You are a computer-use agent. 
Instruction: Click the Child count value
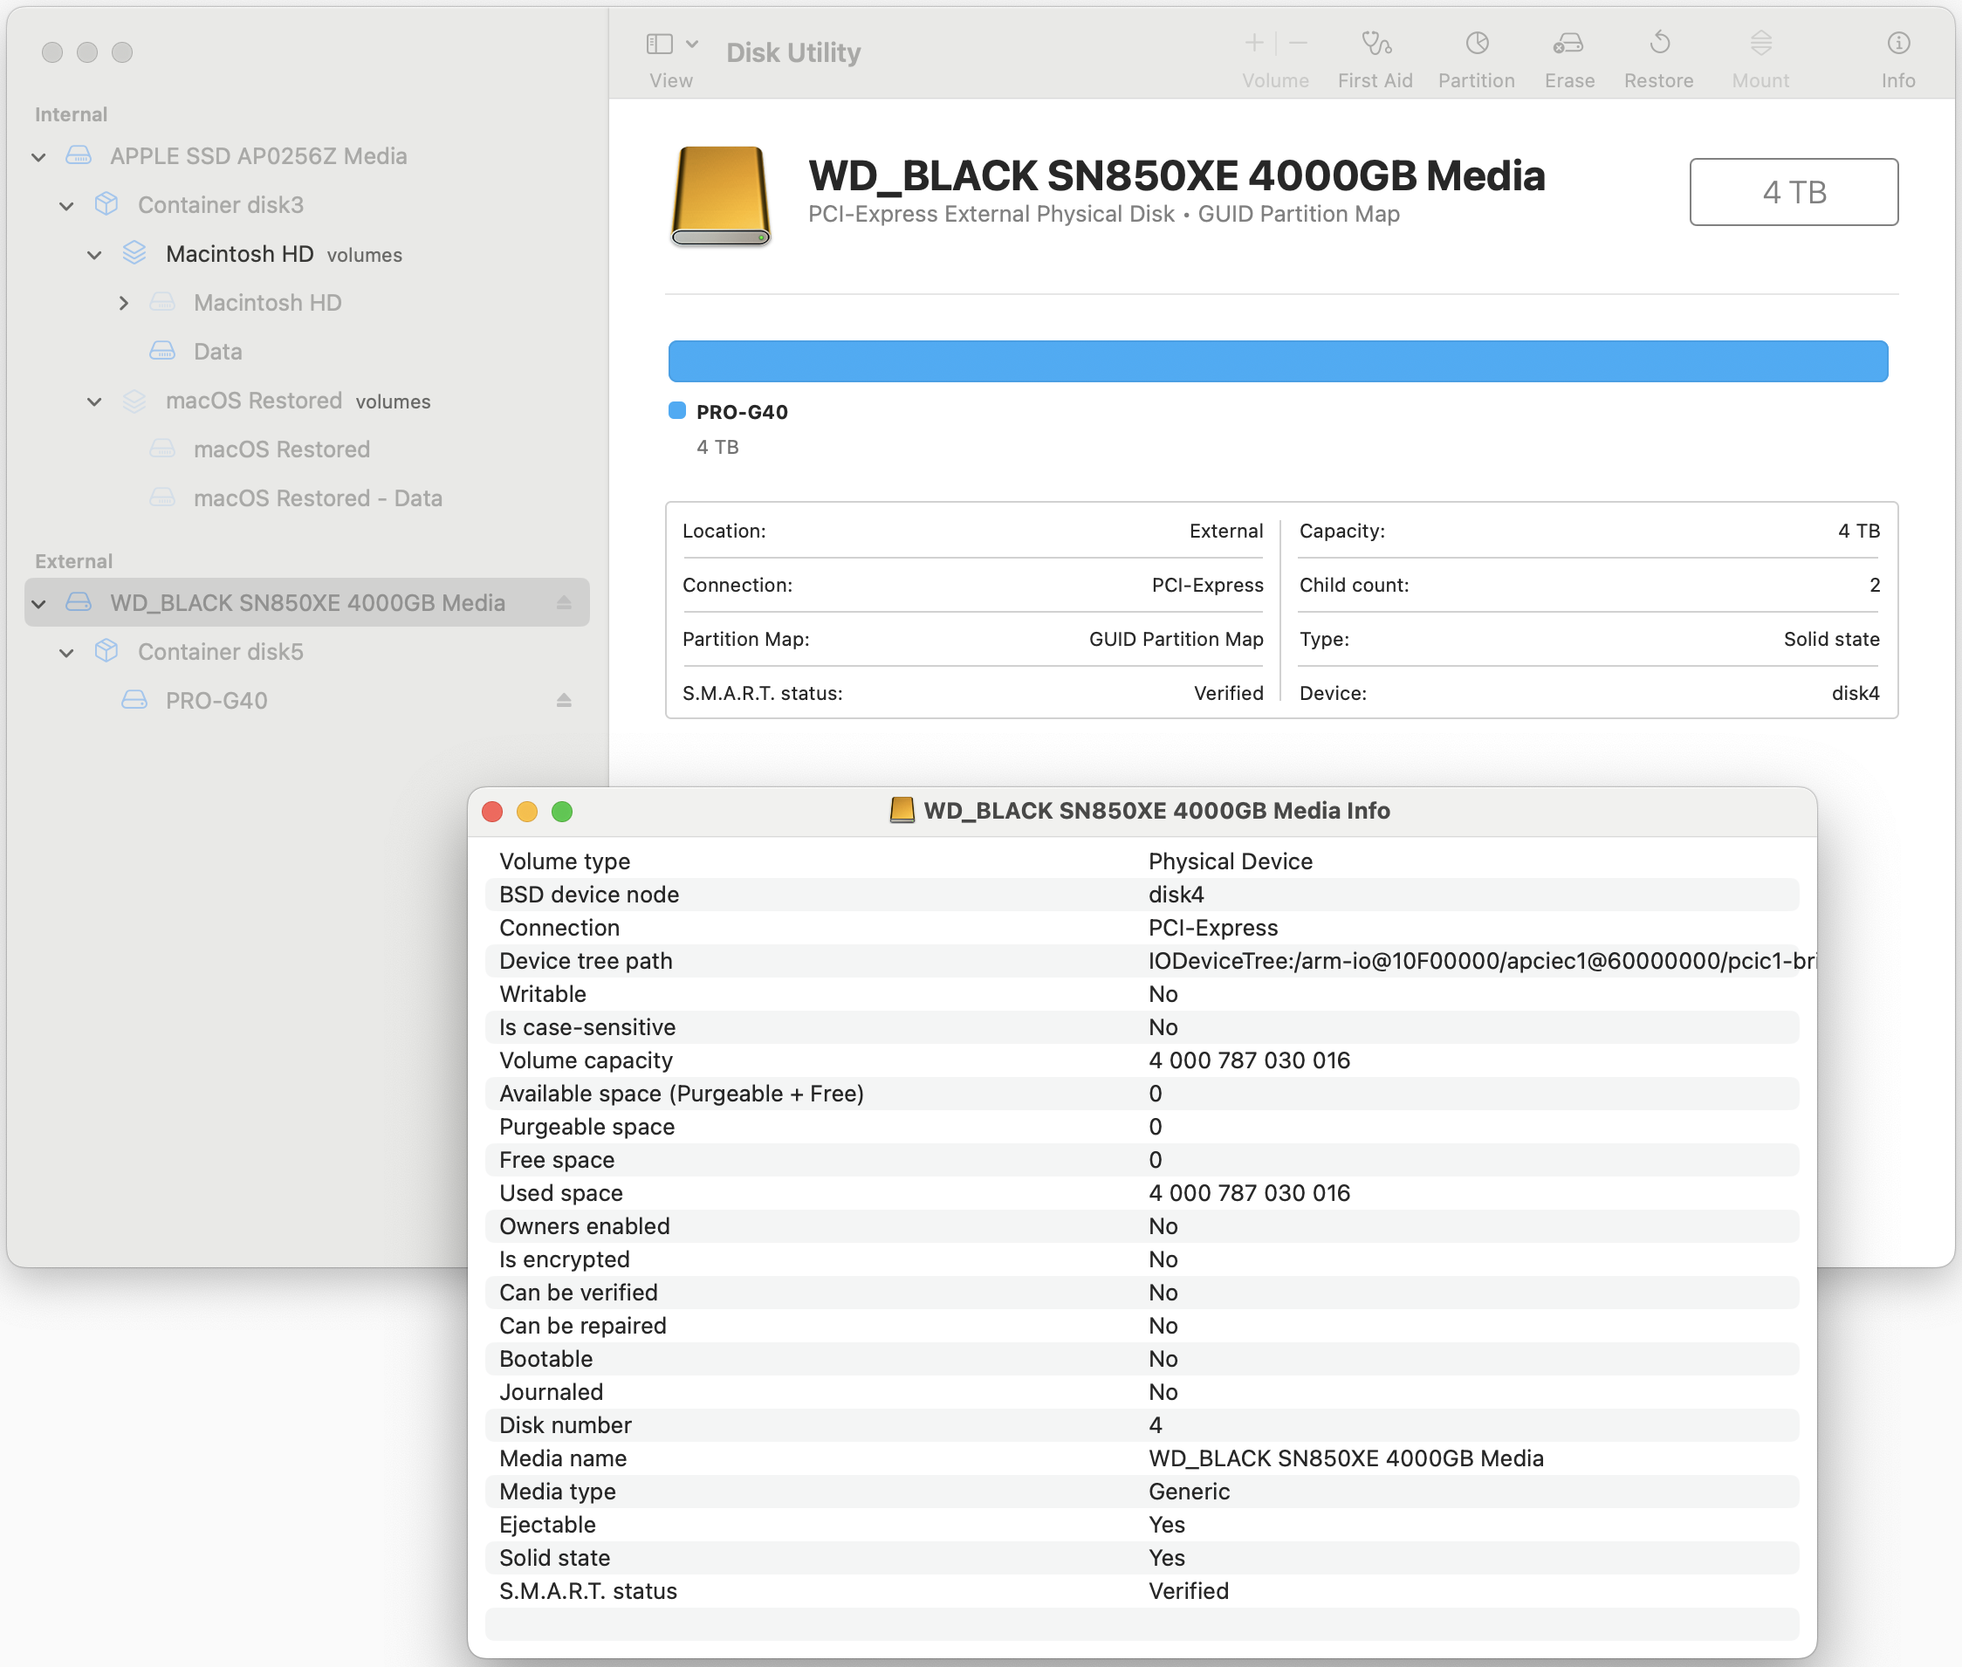[x=1874, y=585]
